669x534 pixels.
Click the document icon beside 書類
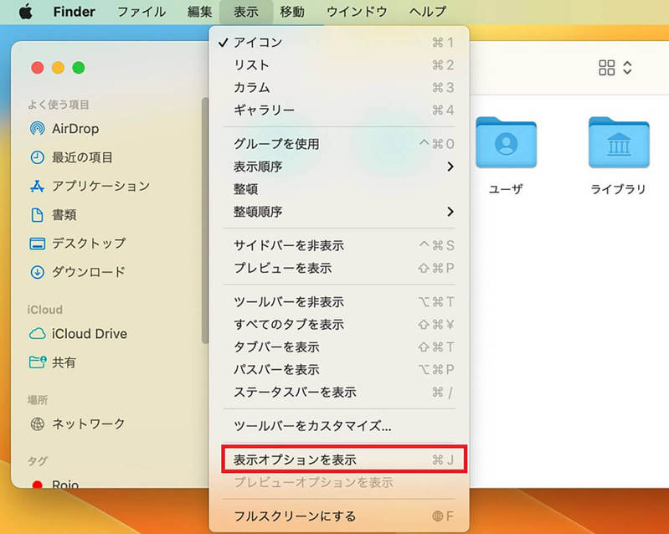[x=37, y=214]
